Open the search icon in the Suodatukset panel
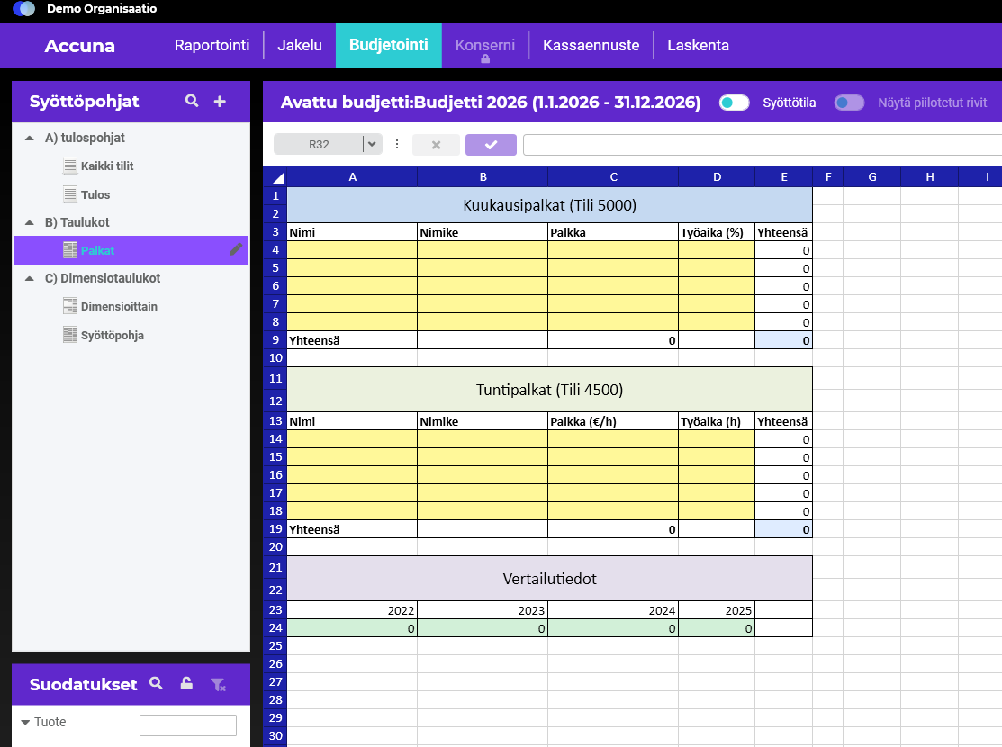Screen dimensions: 1002x747 (x=156, y=683)
